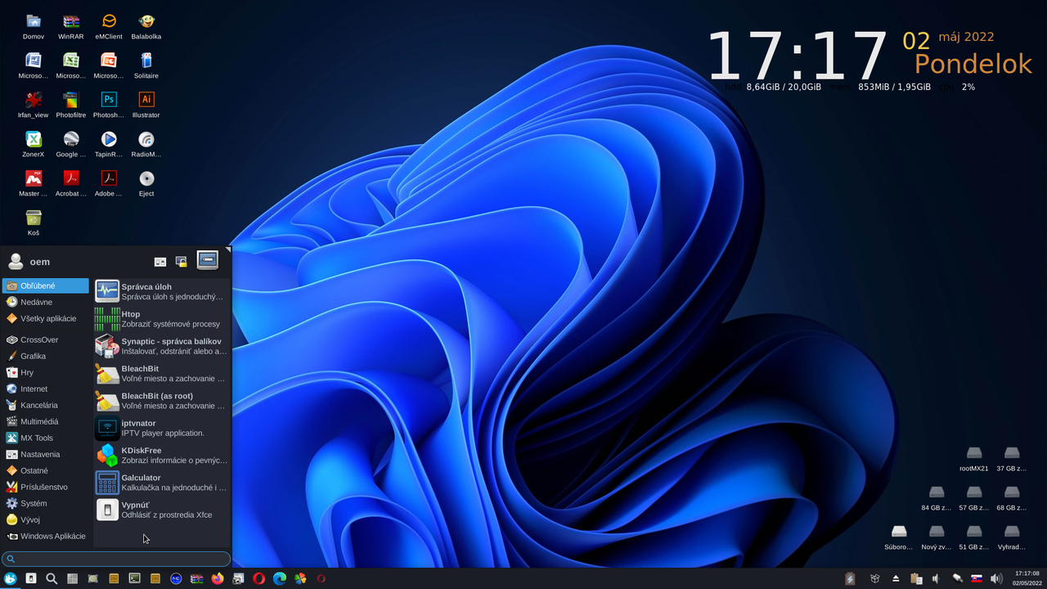Image resolution: width=1047 pixels, height=589 pixels.
Task: Launch Microsoft Edge from the taskbar
Action: [280, 578]
